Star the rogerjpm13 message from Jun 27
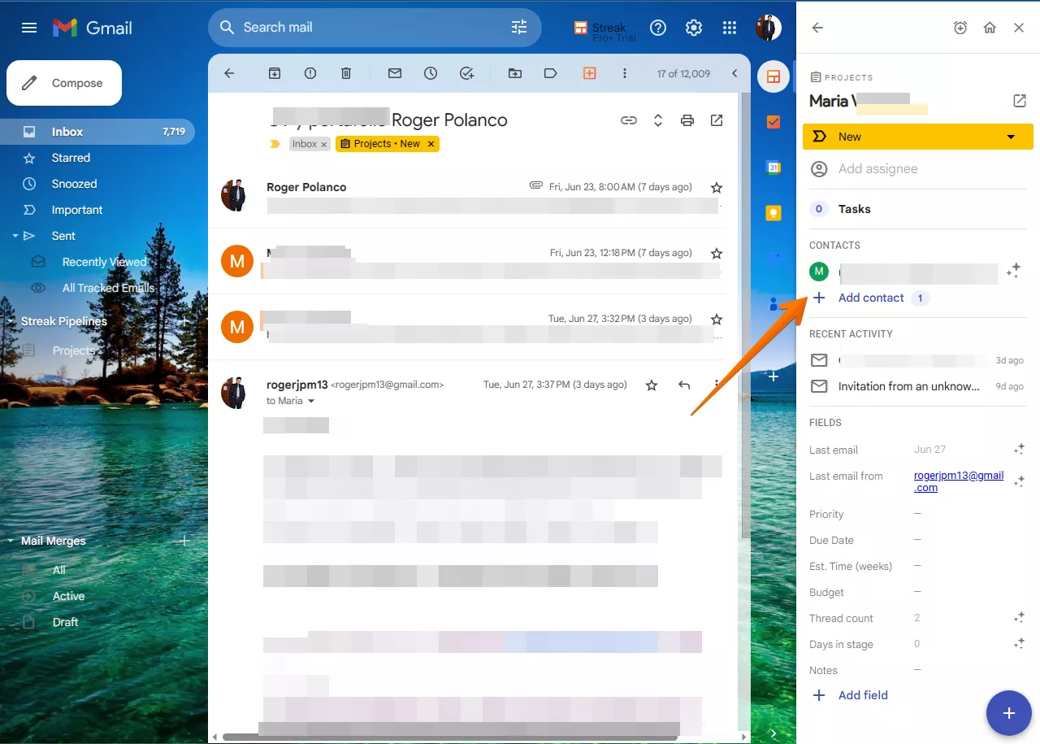The width and height of the screenshot is (1040, 744). pyautogui.click(x=652, y=385)
